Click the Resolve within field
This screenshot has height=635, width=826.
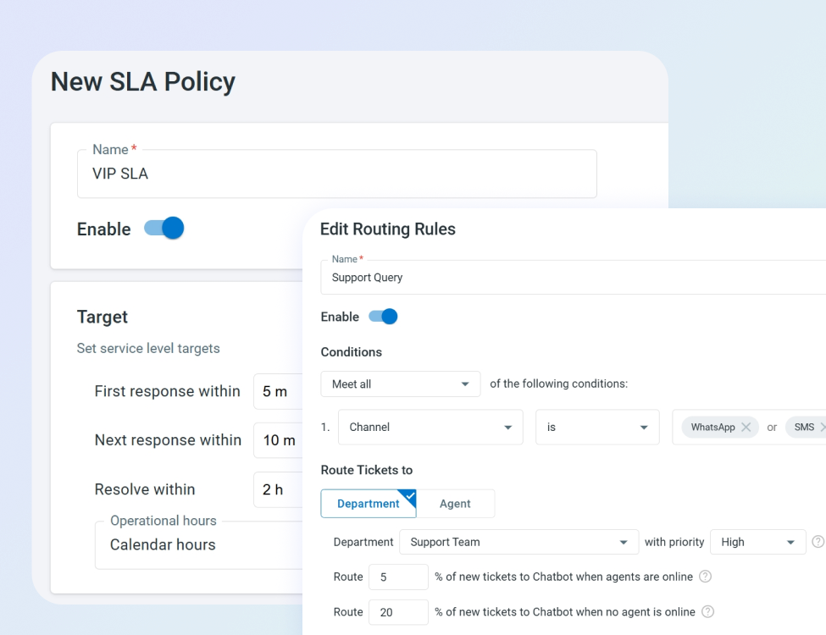coord(280,489)
